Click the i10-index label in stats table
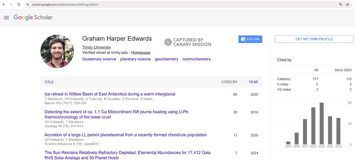This screenshot has height=160, width=355. point(284,89)
